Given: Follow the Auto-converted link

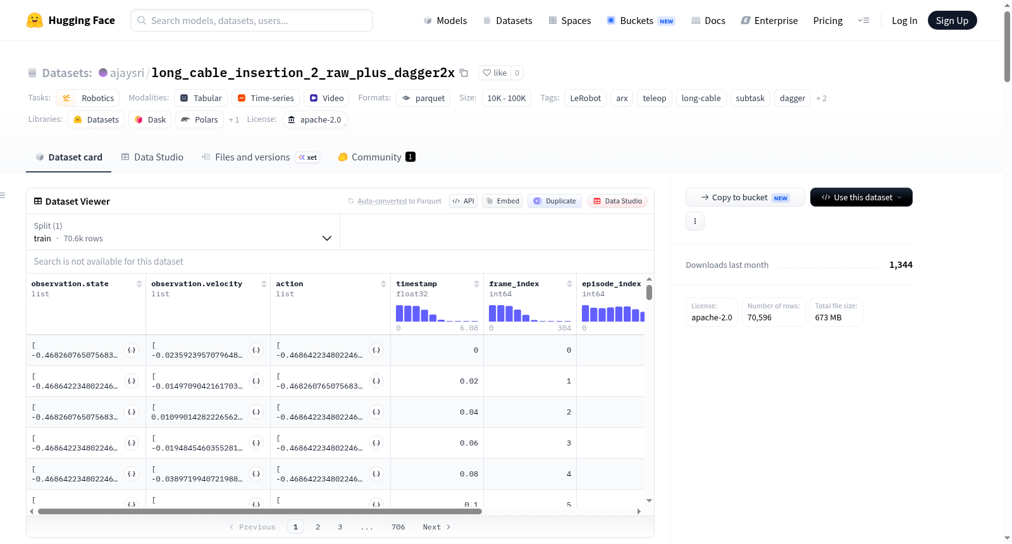Looking at the screenshot, I should (x=382, y=201).
